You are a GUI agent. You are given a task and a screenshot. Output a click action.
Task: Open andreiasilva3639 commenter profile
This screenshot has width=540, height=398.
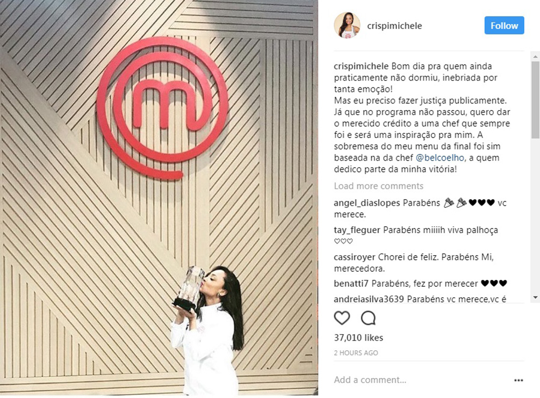pyautogui.click(x=369, y=299)
